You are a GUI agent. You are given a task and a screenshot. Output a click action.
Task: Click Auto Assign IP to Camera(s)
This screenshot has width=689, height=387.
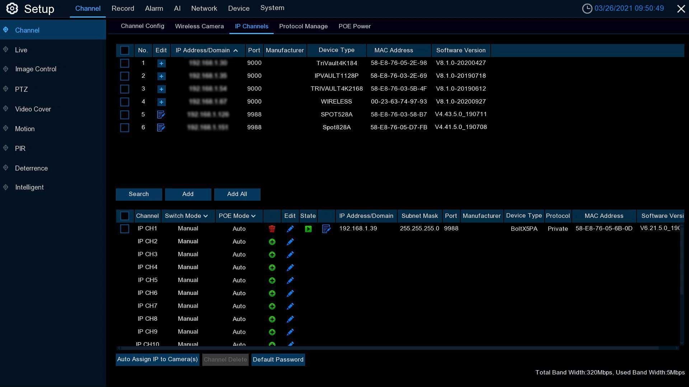tap(157, 359)
